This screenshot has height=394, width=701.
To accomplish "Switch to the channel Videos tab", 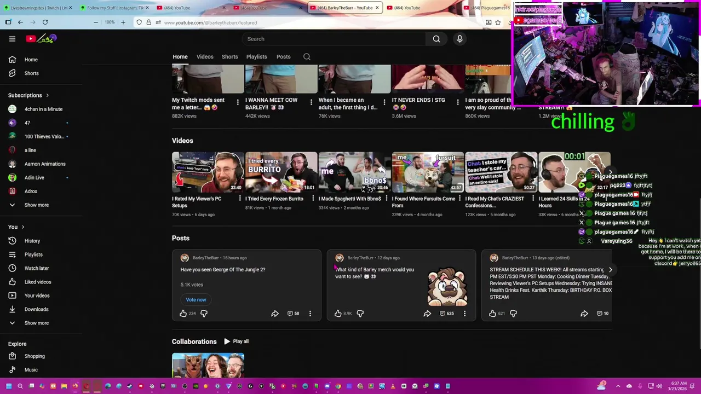I will coord(205,57).
